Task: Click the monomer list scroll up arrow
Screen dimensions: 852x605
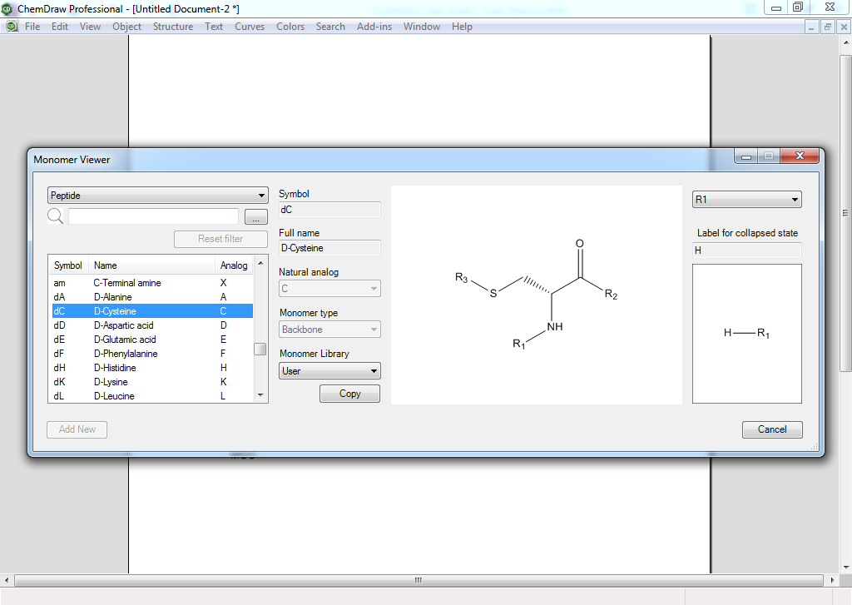Action: tap(260, 262)
